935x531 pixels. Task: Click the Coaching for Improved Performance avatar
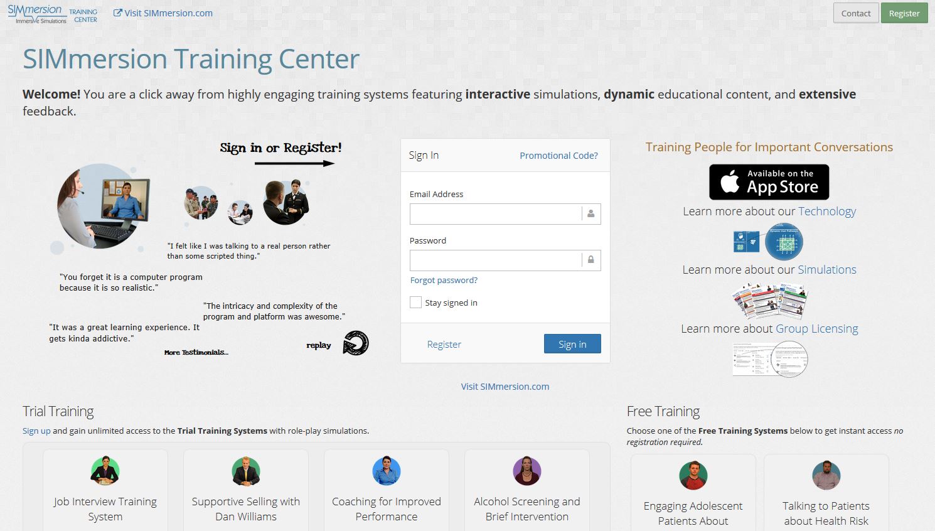point(387,471)
